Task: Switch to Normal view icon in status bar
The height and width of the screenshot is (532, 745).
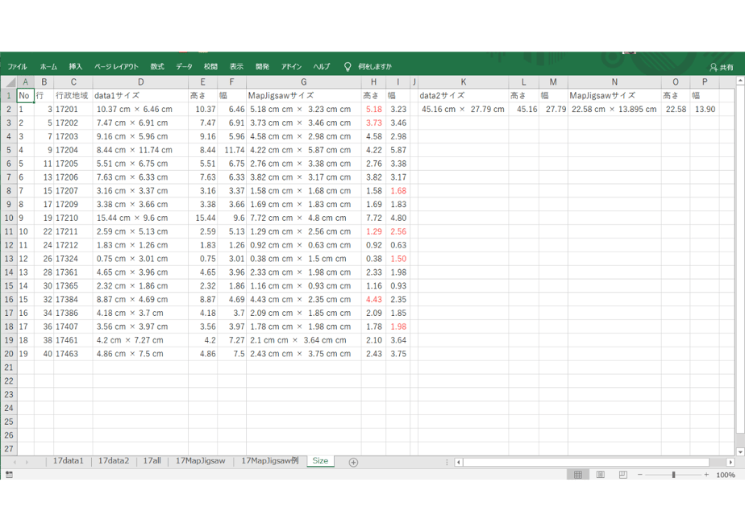Action: click(x=578, y=475)
